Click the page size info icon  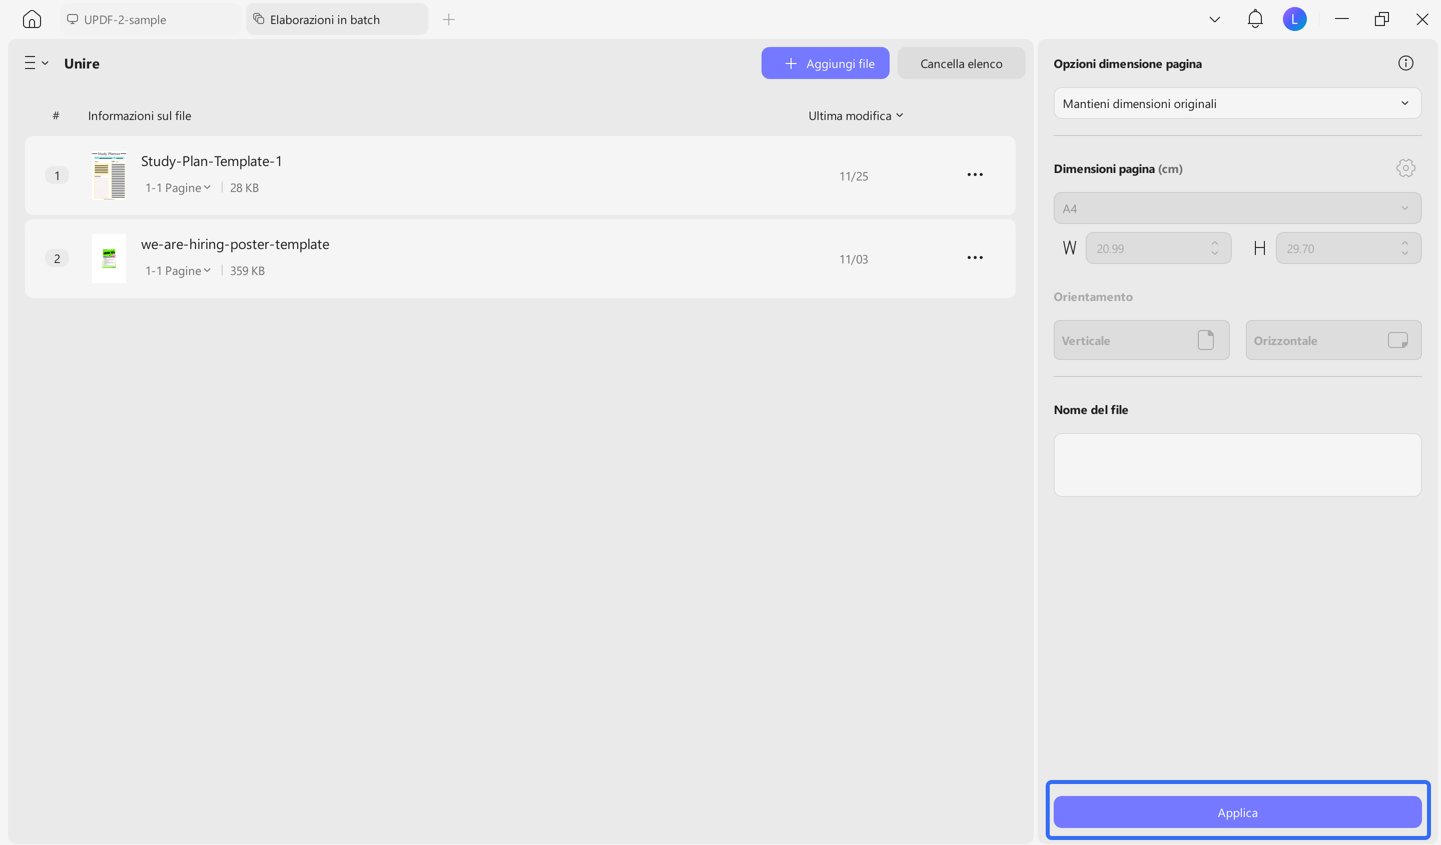(x=1405, y=63)
